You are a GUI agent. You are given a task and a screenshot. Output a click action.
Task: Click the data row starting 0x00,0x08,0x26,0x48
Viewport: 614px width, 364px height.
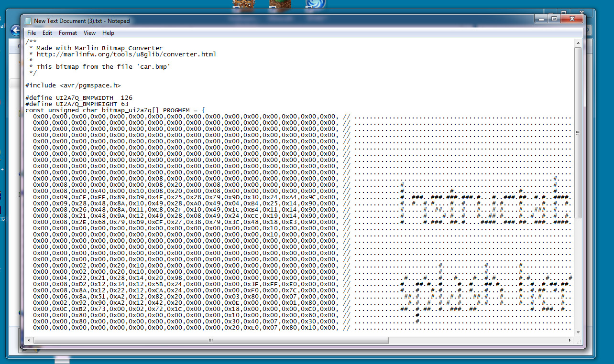click(302, 210)
